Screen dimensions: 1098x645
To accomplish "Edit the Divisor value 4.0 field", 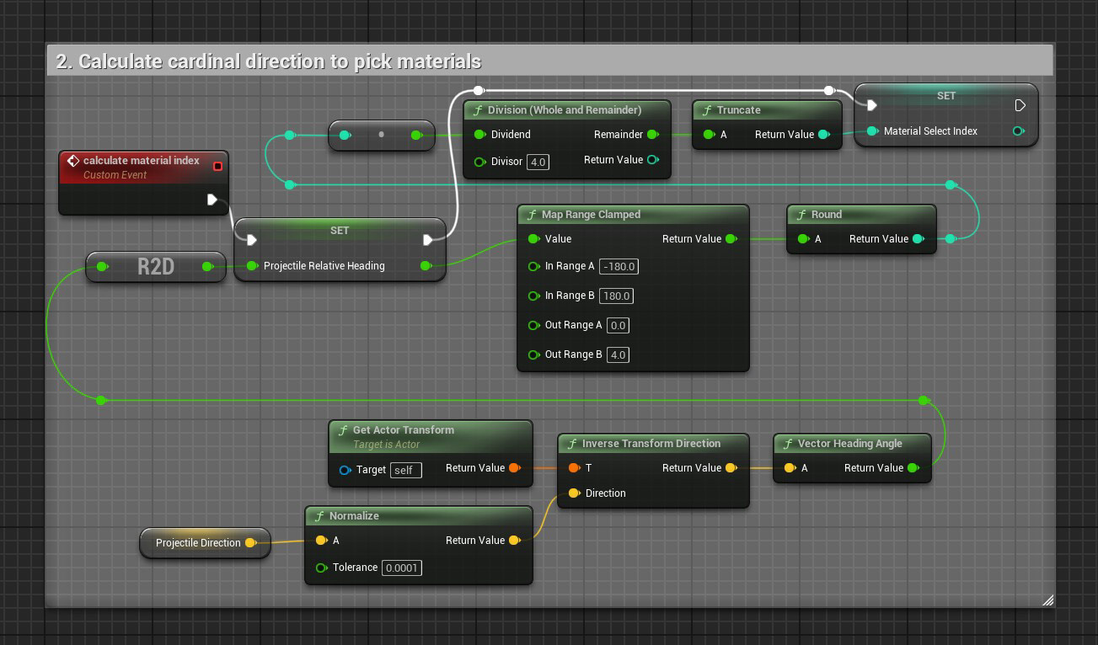I will point(538,162).
